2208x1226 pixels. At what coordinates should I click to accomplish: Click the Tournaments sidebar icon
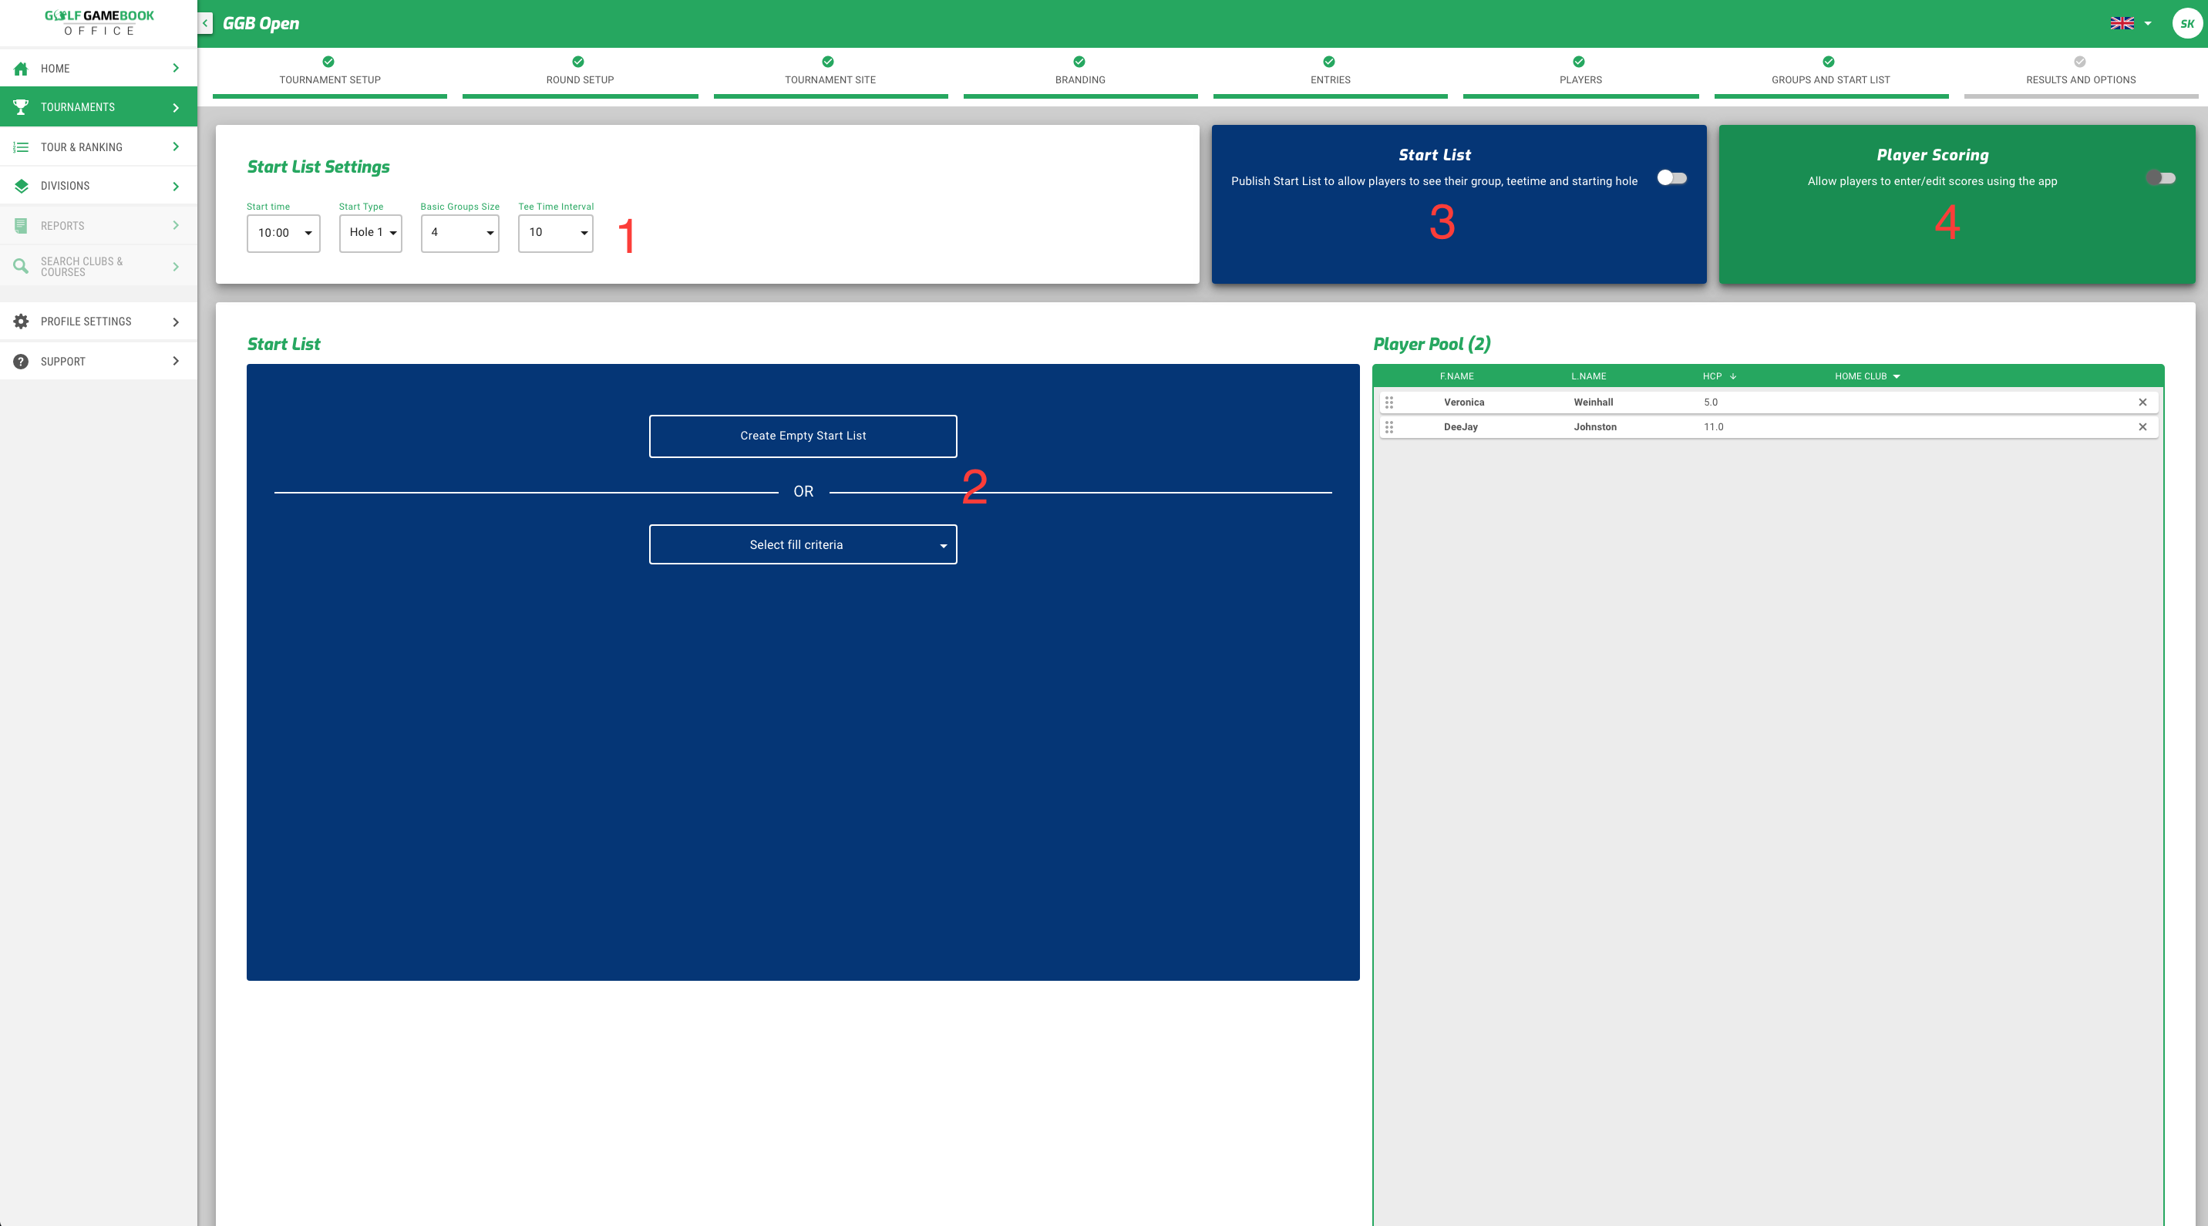[x=21, y=107]
